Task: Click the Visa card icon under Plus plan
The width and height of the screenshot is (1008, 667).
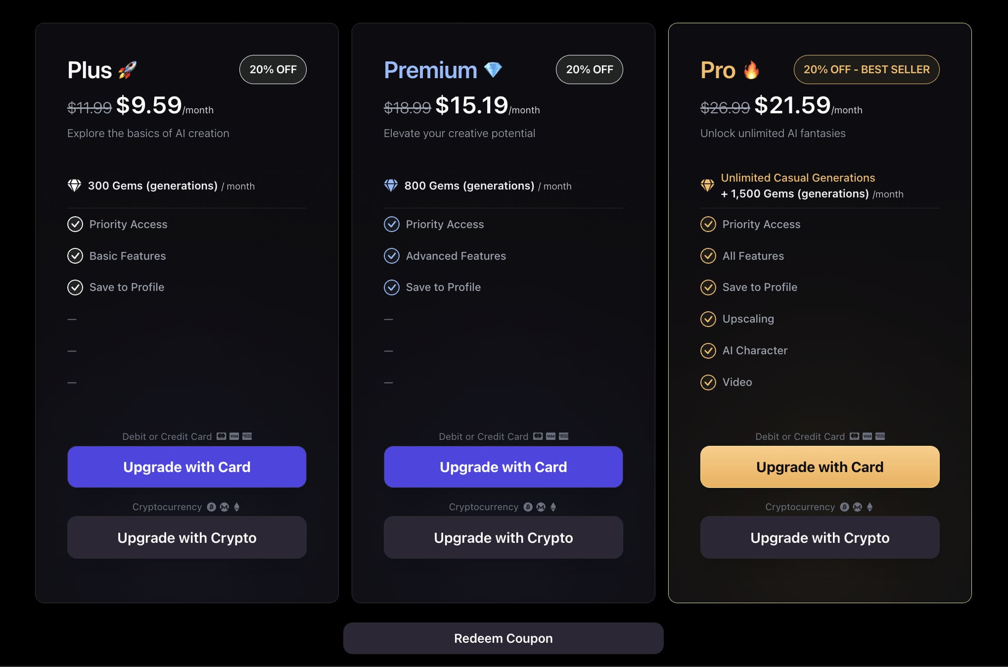Action: click(234, 436)
